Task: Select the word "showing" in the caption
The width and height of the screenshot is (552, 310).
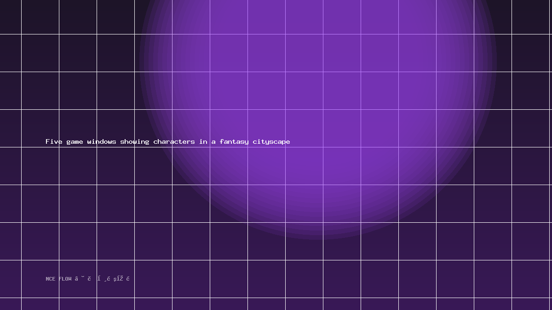Action: pyautogui.click(x=135, y=142)
